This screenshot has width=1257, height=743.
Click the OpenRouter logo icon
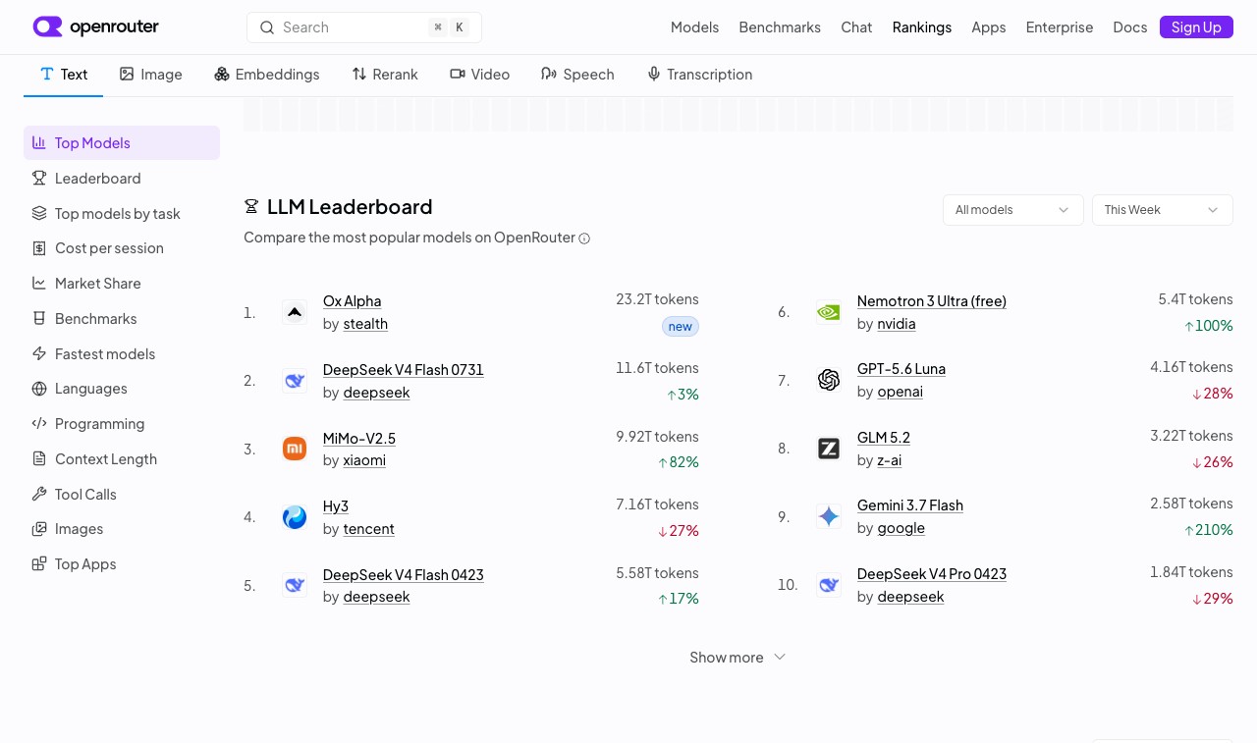[47, 27]
